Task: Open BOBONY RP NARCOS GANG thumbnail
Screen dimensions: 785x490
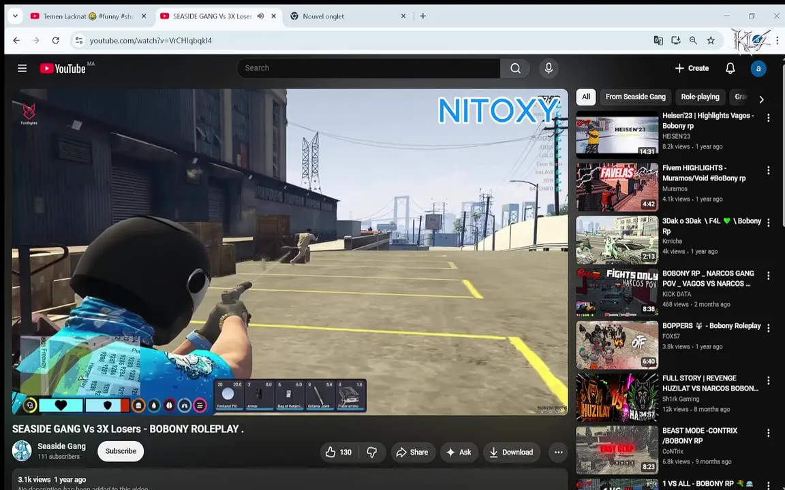Action: [617, 292]
